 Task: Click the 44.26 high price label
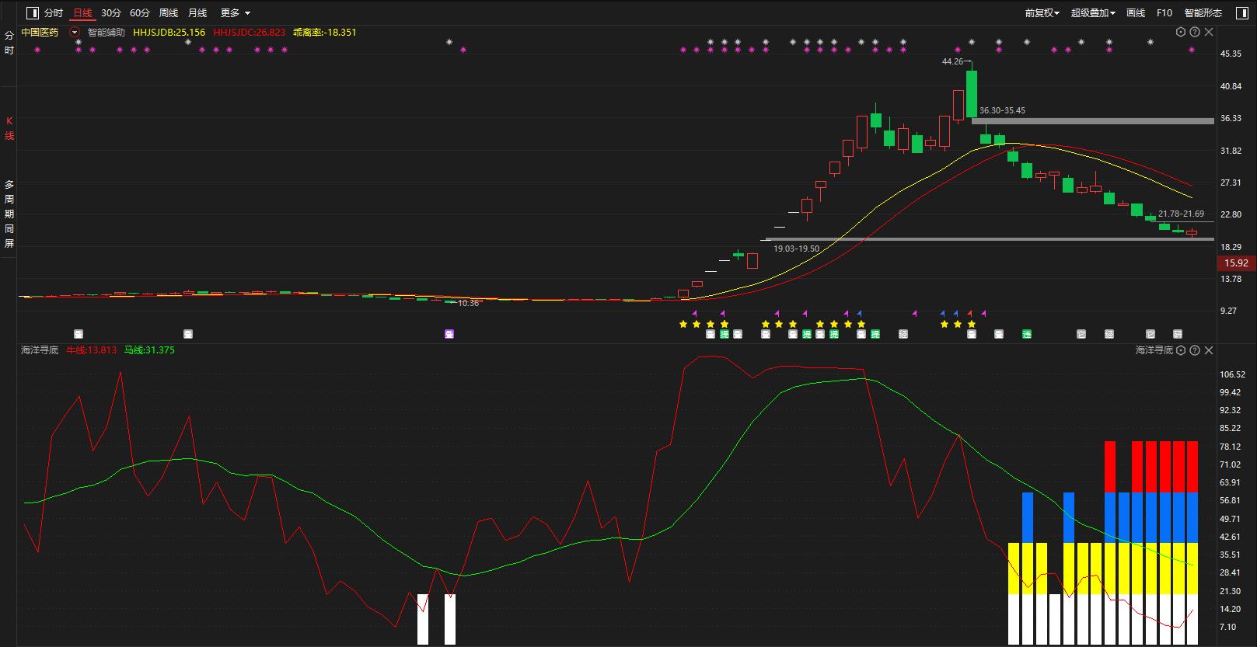click(952, 61)
